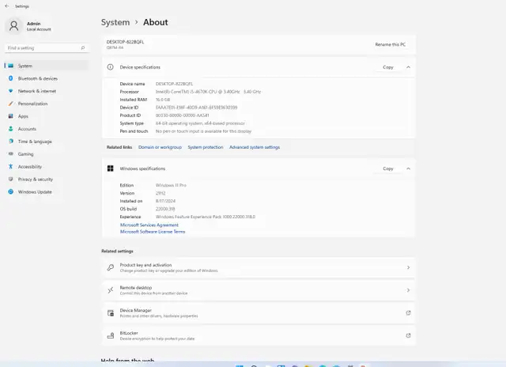Open Remote desktop settings row
This screenshot has height=367, width=506.
(259, 290)
